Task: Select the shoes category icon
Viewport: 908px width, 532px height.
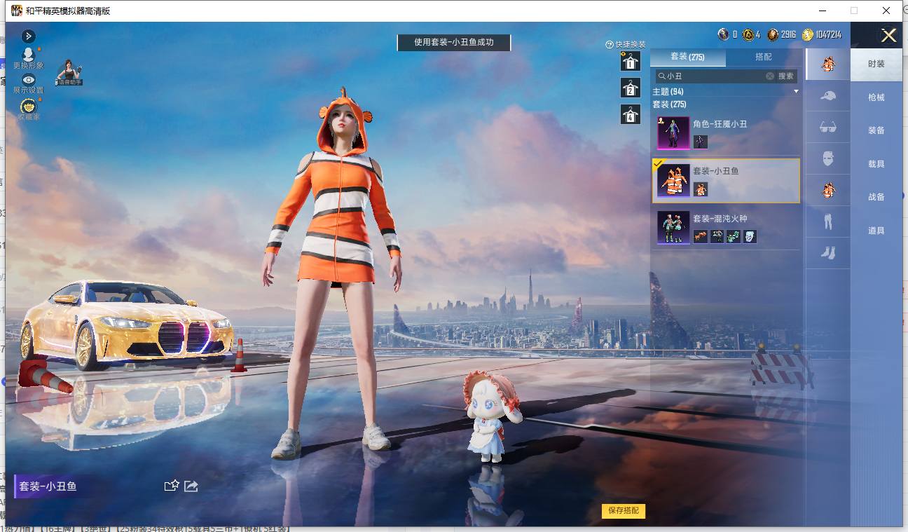Action: point(828,253)
